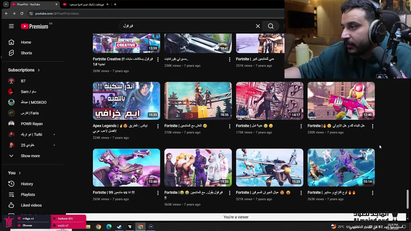Open options for the 12:40 Fortnite video
The image size is (411, 231).
click(x=372, y=126)
